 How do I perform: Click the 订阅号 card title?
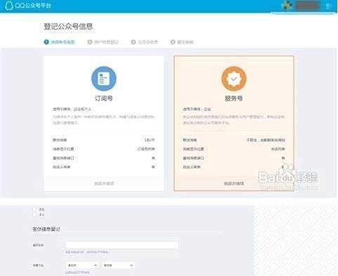click(104, 98)
